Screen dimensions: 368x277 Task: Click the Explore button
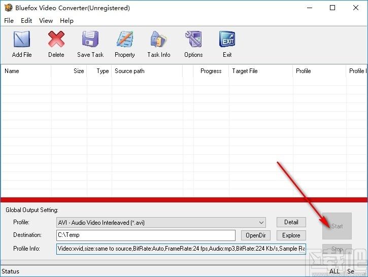point(291,235)
